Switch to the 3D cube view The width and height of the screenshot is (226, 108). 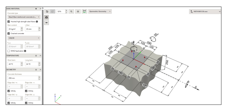[x=46, y=17]
